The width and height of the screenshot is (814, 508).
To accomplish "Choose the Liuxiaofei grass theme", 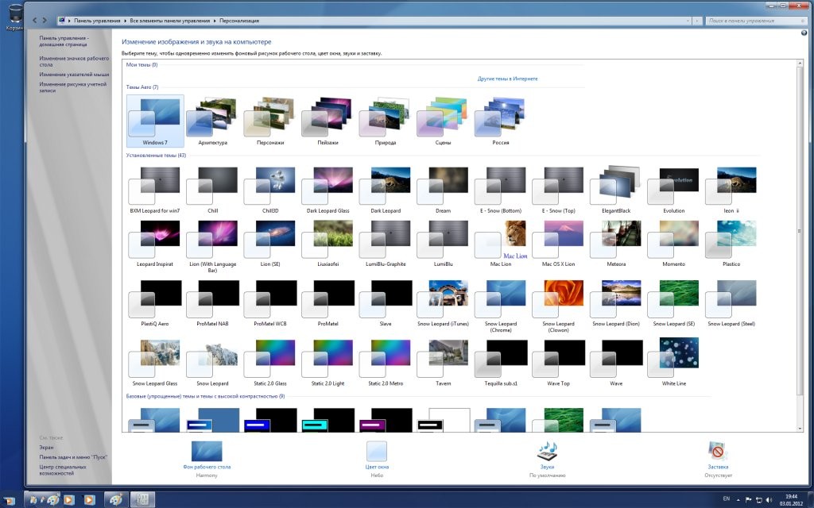I will coord(328,243).
